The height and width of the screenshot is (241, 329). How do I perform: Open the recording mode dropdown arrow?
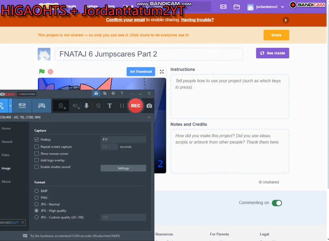(x=10, y=106)
